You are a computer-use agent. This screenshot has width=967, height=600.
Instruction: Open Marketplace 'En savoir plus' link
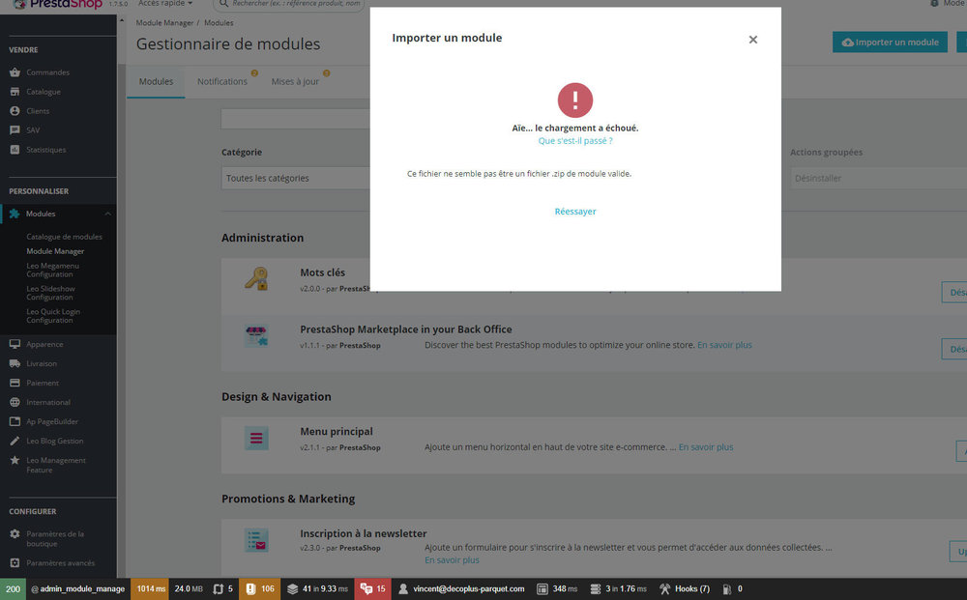click(x=724, y=345)
